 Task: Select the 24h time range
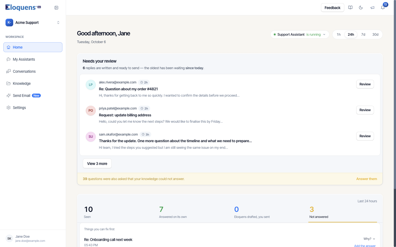click(351, 35)
